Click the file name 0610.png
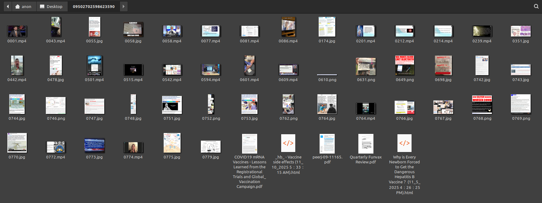The height and width of the screenshot is (203, 542). click(327, 80)
